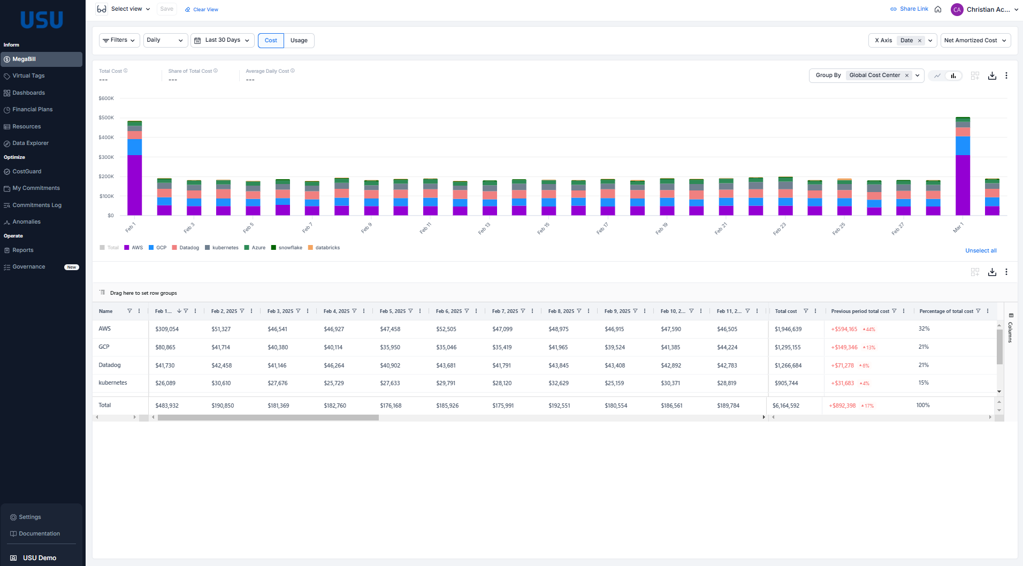
Task: Click the Settings gear icon
Action: coord(13,517)
